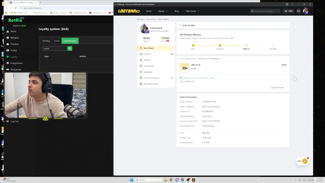The width and height of the screenshot is (325, 183).
Task: Reload the BotRix browser page
Action: (15, 8)
